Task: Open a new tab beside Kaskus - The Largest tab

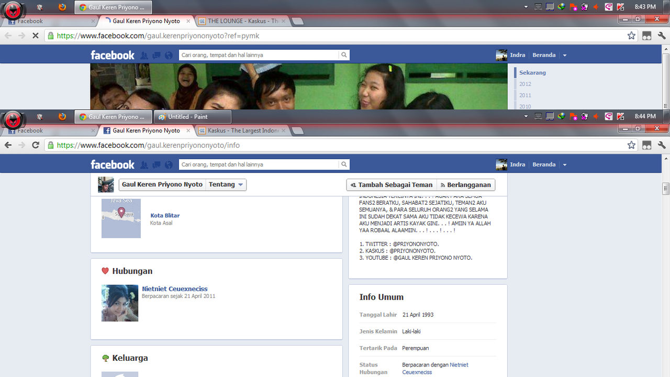Action: pos(297,131)
